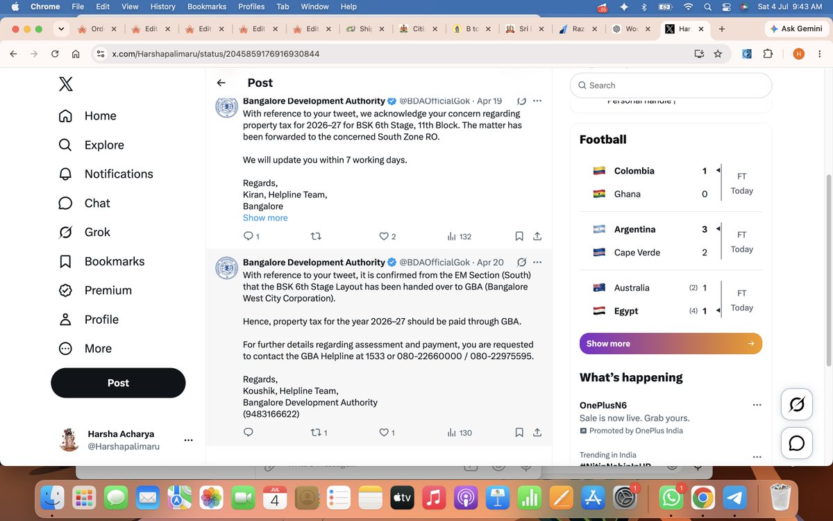Open a new Chrome tab

[x=722, y=29]
